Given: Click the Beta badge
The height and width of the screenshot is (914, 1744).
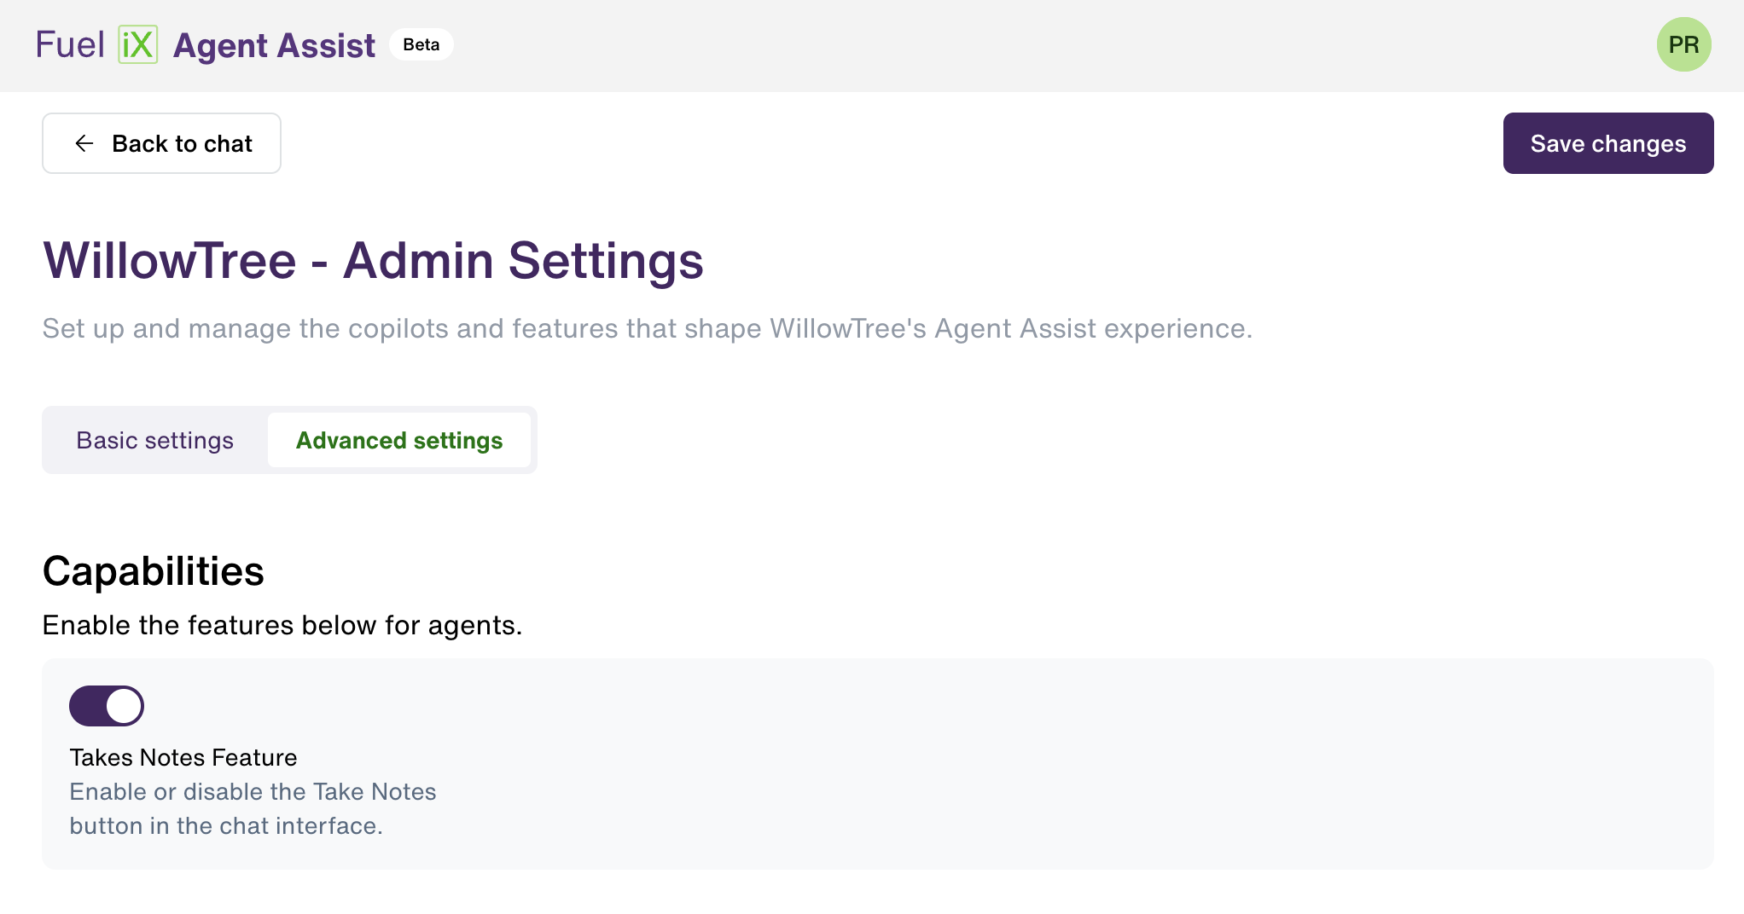Looking at the screenshot, I should click(x=421, y=44).
